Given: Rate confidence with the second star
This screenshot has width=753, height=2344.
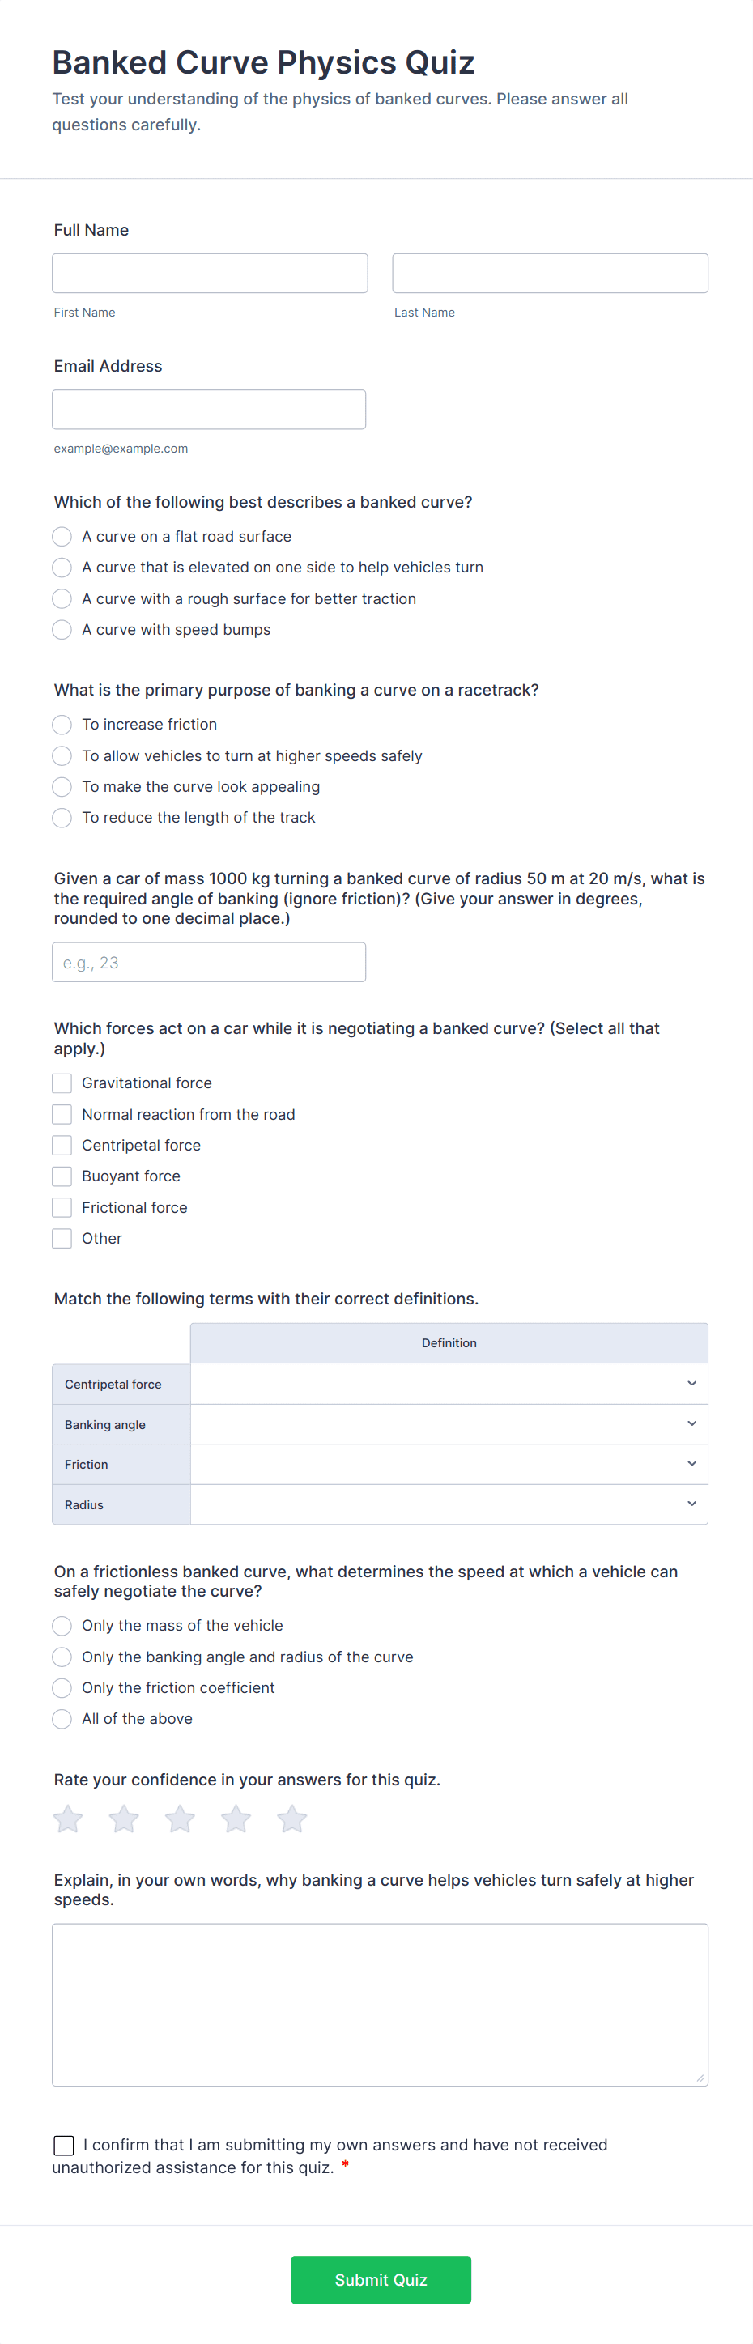Looking at the screenshot, I should [124, 1819].
